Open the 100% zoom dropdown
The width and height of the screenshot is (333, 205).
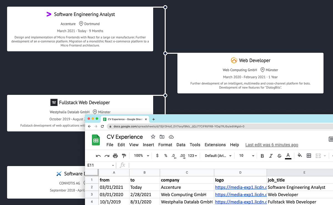[141, 156]
